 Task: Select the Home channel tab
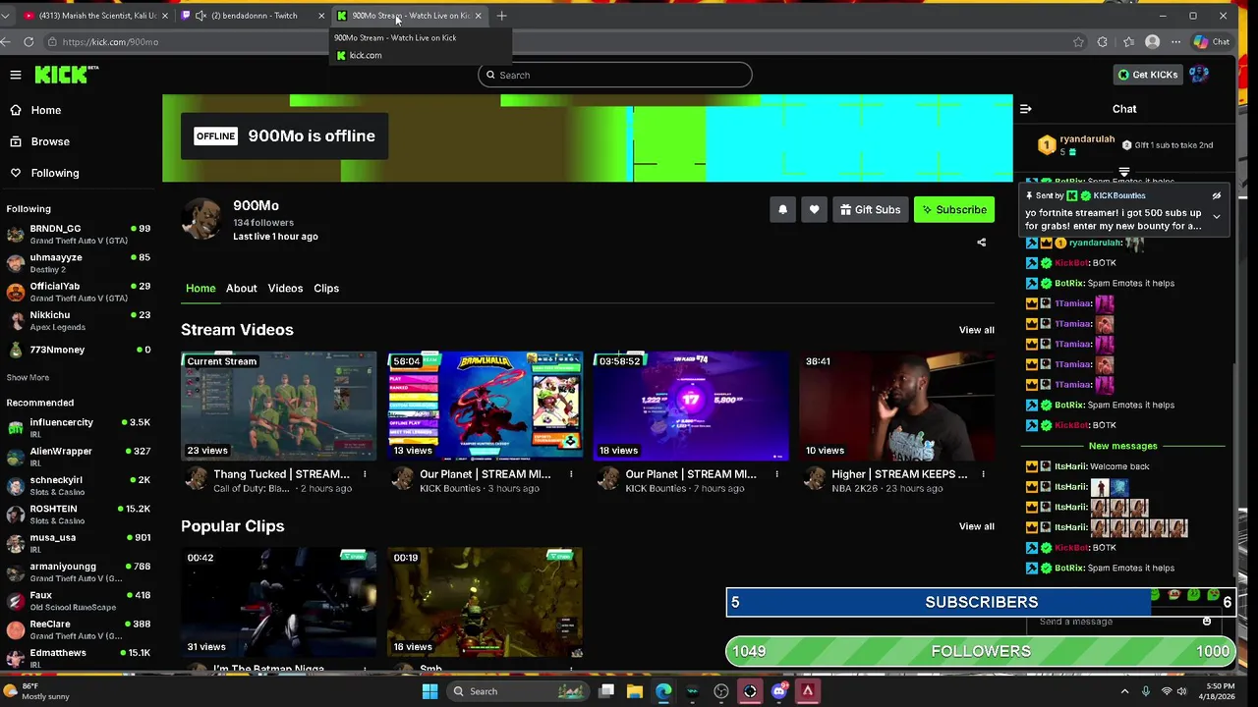coord(200,289)
